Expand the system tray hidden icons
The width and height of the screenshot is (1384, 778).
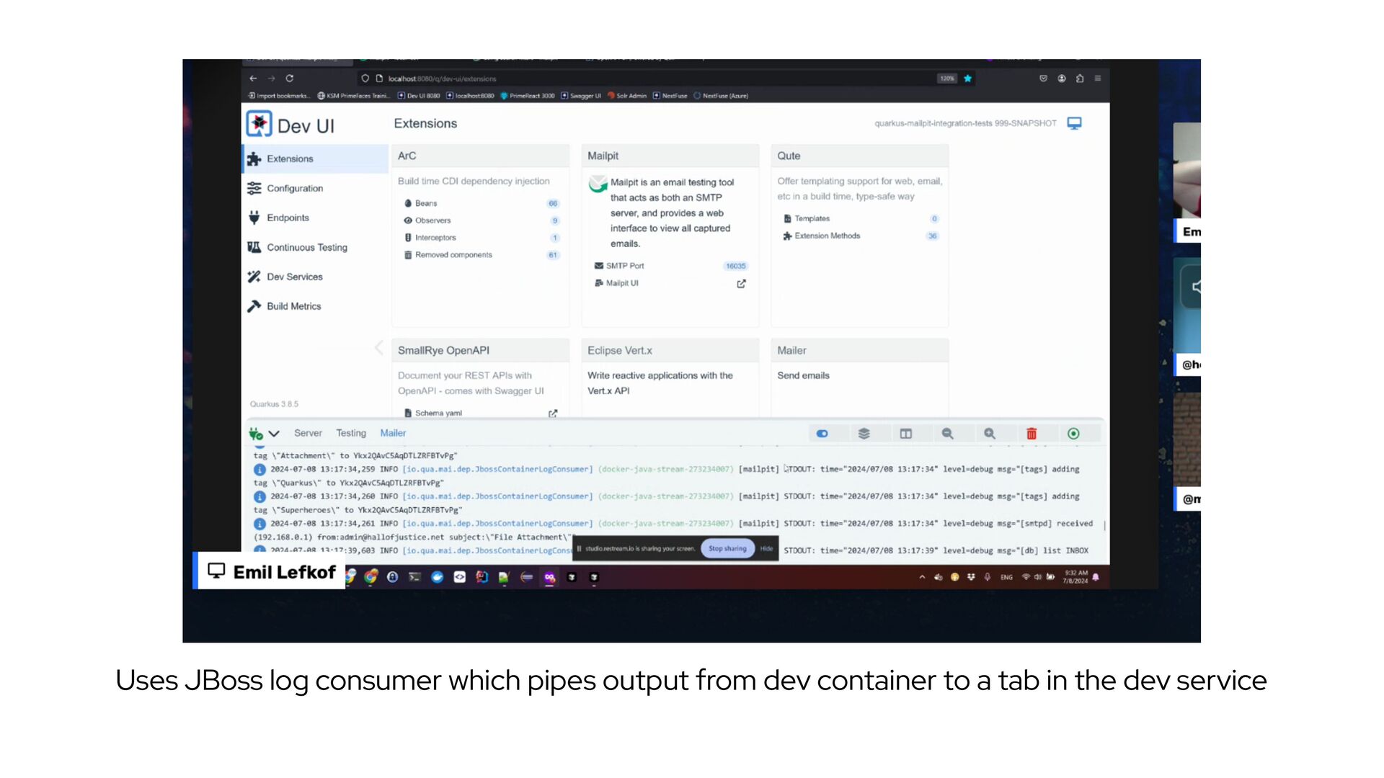coord(922,577)
